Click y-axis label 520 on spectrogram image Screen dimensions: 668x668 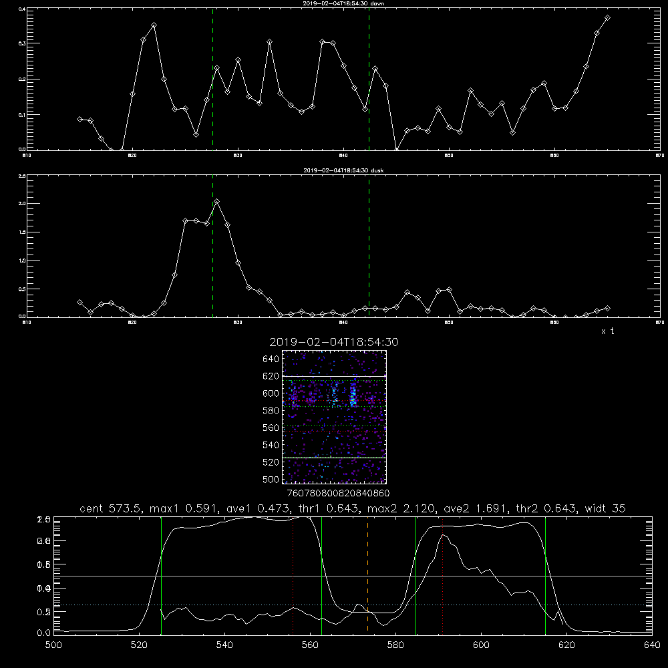271,462
